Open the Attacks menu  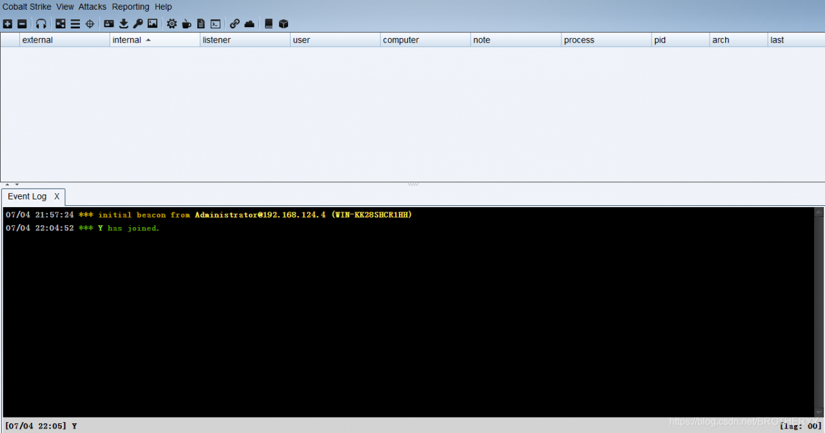[x=92, y=6]
